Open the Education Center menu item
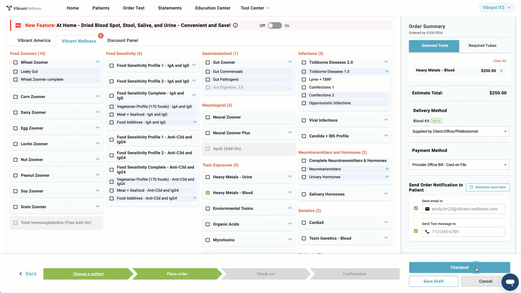521x293 pixels. coord(213,8)
